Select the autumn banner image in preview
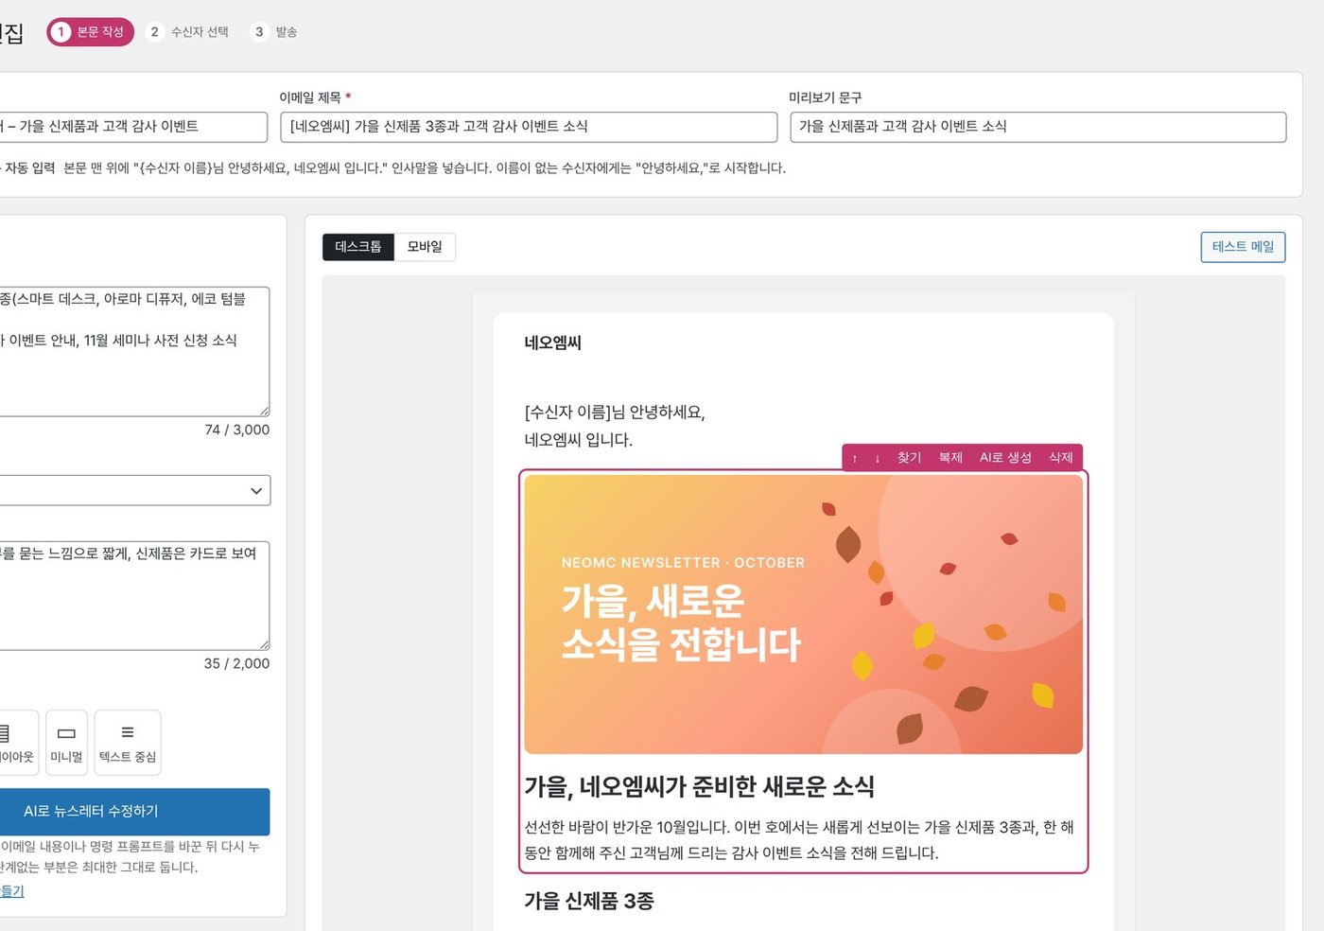 point(804,615)
